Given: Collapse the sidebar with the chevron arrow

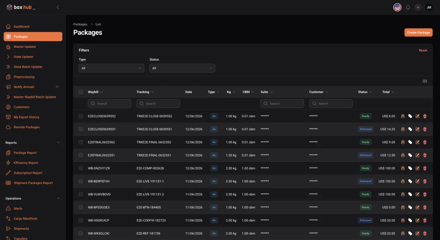Looking at the screenshot, I should (58, 7).
